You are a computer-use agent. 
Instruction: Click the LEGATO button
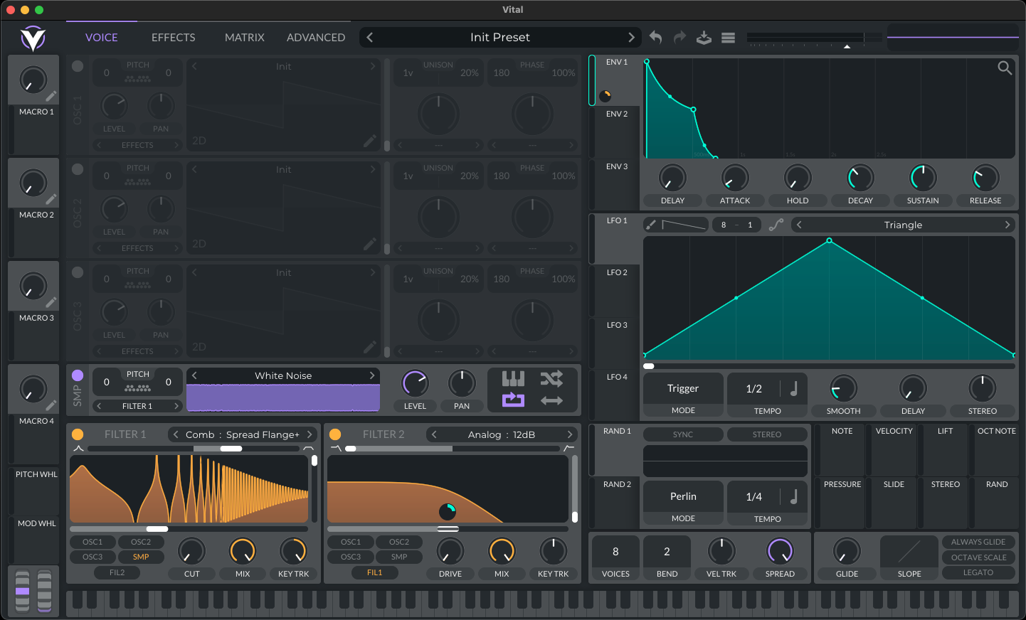[x=978, y=572]
